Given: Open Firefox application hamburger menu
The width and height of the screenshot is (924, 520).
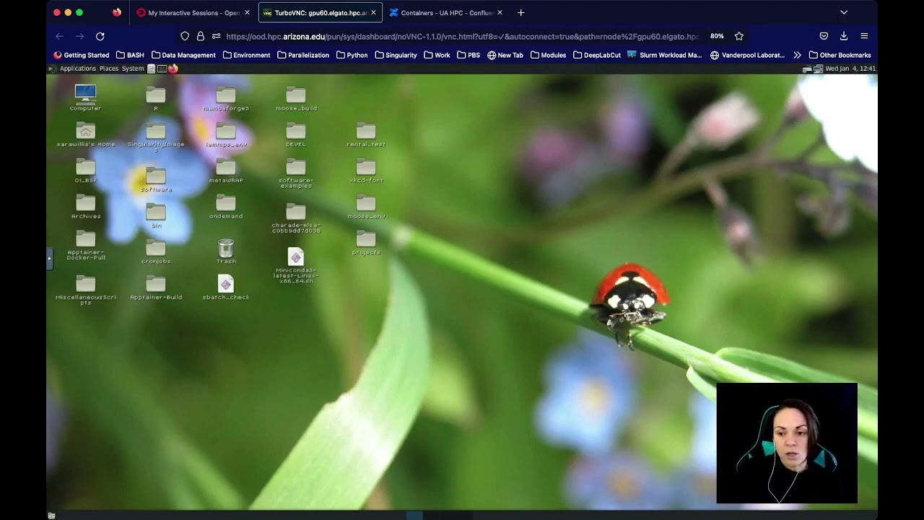Looking at the screenshot, I should pyautogui.click(x=864, y=36).
